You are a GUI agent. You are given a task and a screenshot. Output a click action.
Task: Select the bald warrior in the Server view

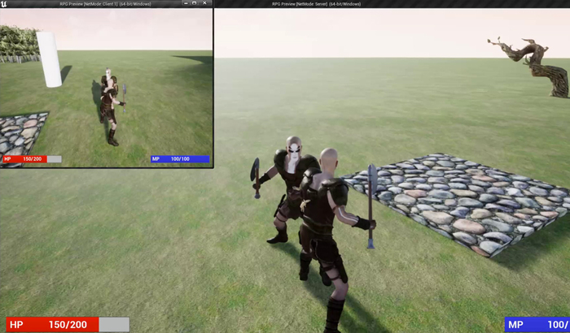click(326, 227)
